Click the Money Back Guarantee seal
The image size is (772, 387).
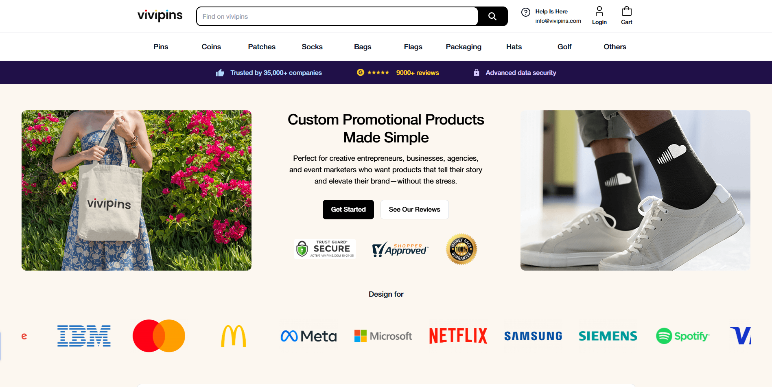[x=461, y=249]
